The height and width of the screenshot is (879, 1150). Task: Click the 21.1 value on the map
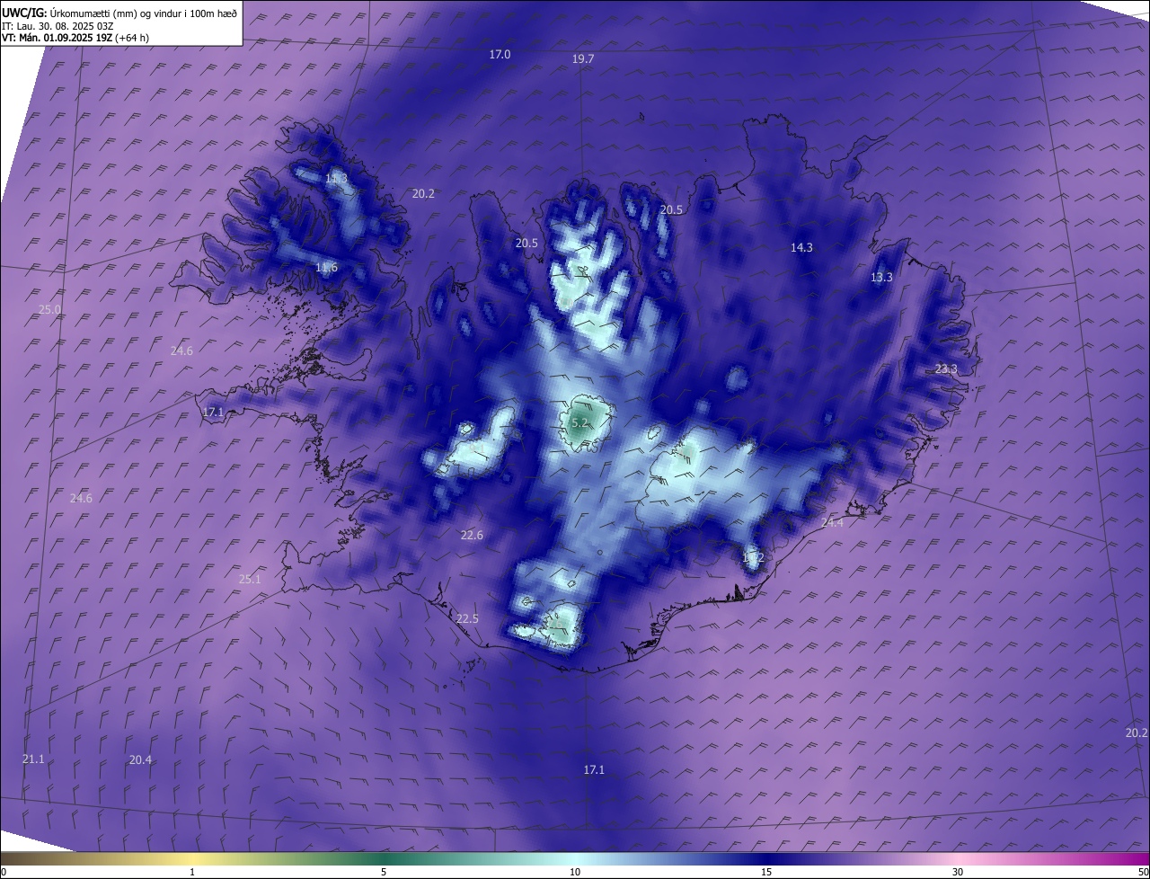tap(33, 759)
